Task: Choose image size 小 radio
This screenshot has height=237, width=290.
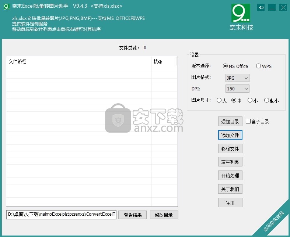Action: pos(252,100)
